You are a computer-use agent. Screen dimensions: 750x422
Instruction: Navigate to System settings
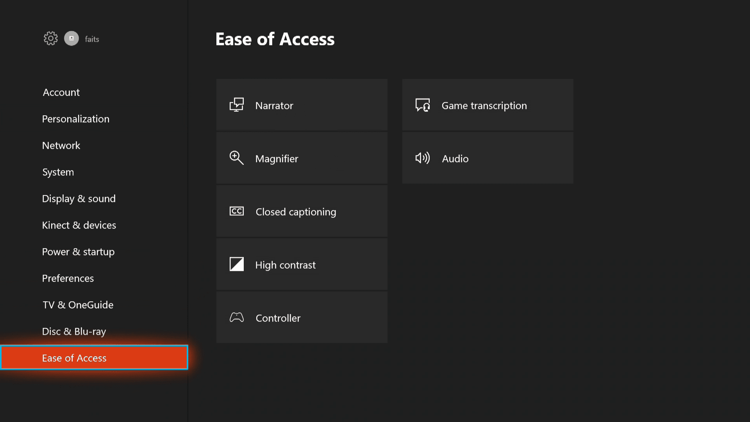click(x=58, y=172)
